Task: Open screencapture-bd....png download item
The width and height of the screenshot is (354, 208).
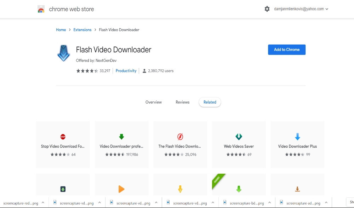Action: coord(247,203)
